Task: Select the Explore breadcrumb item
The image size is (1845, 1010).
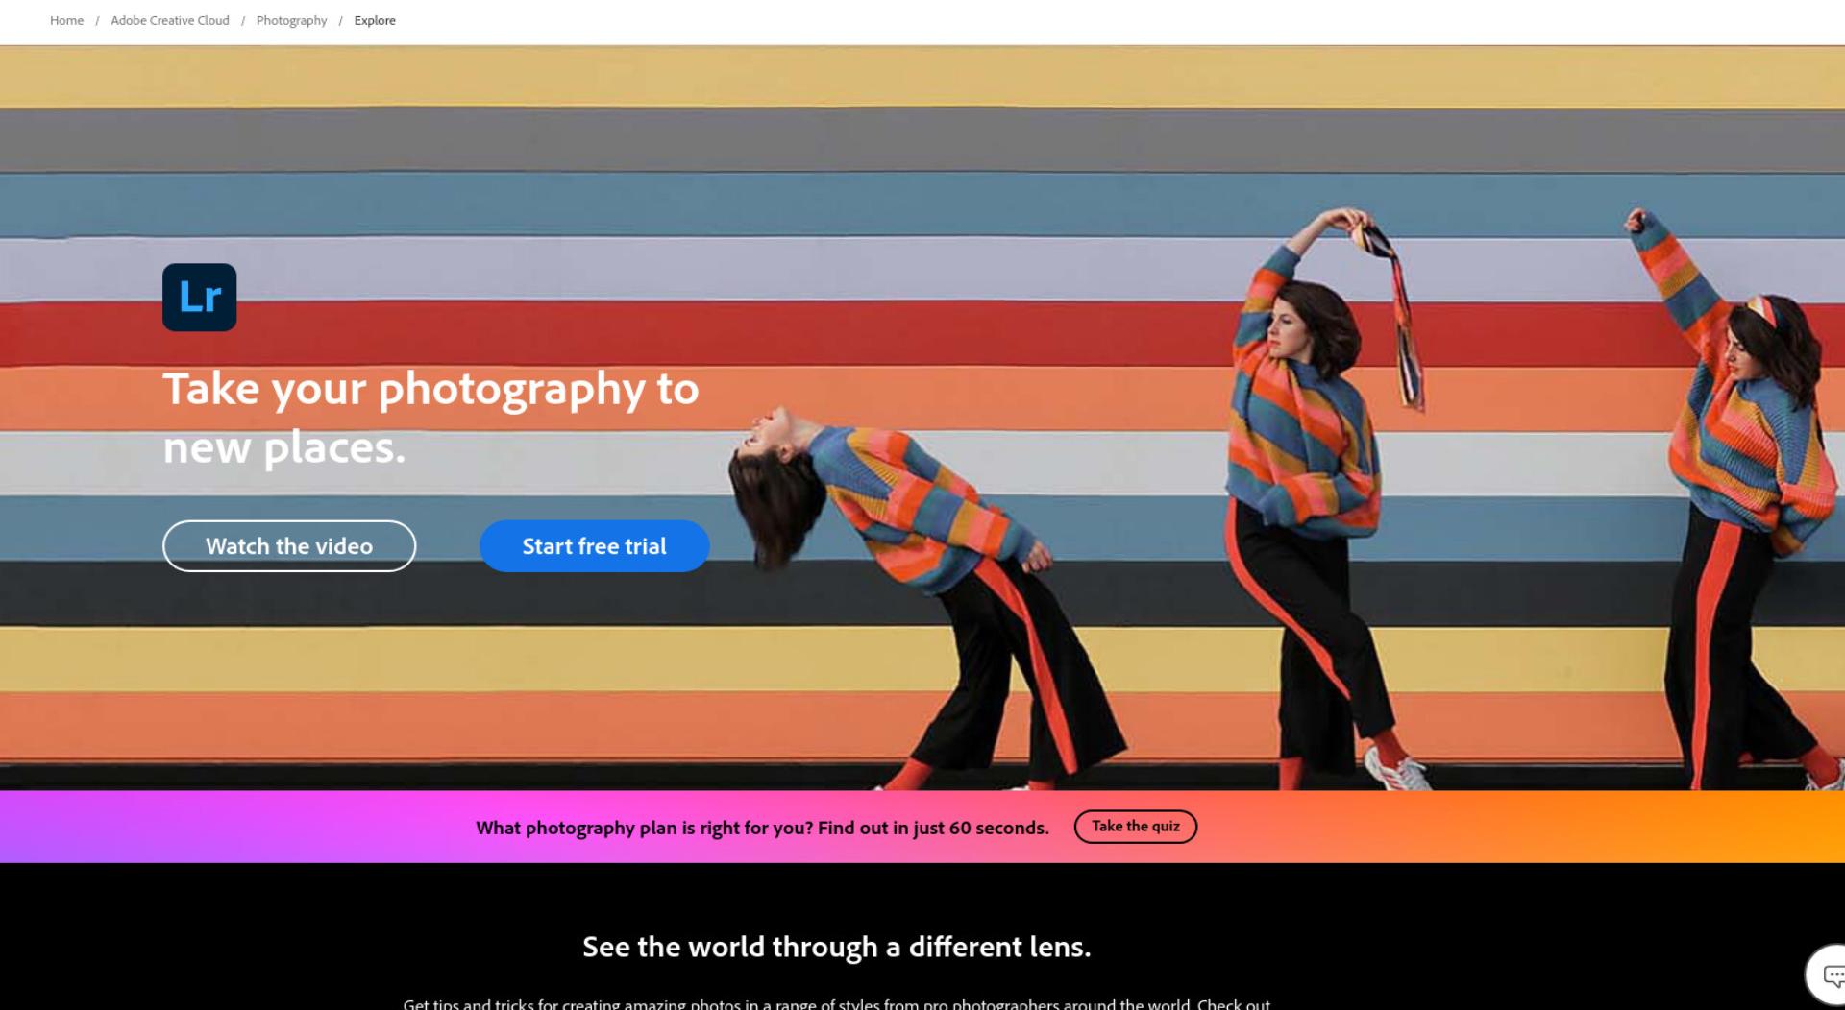Action: click(x=375, y=20)
